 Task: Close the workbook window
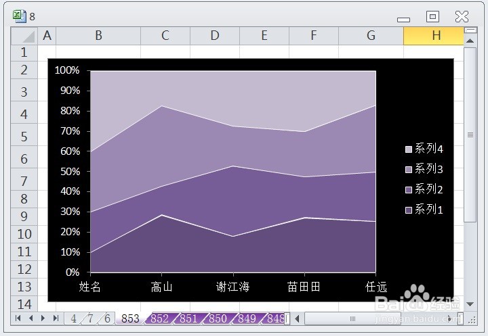pos(462,16)
